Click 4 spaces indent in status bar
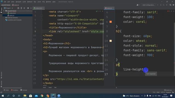Screen dimensions: 175x98 [x=168, y=93]
